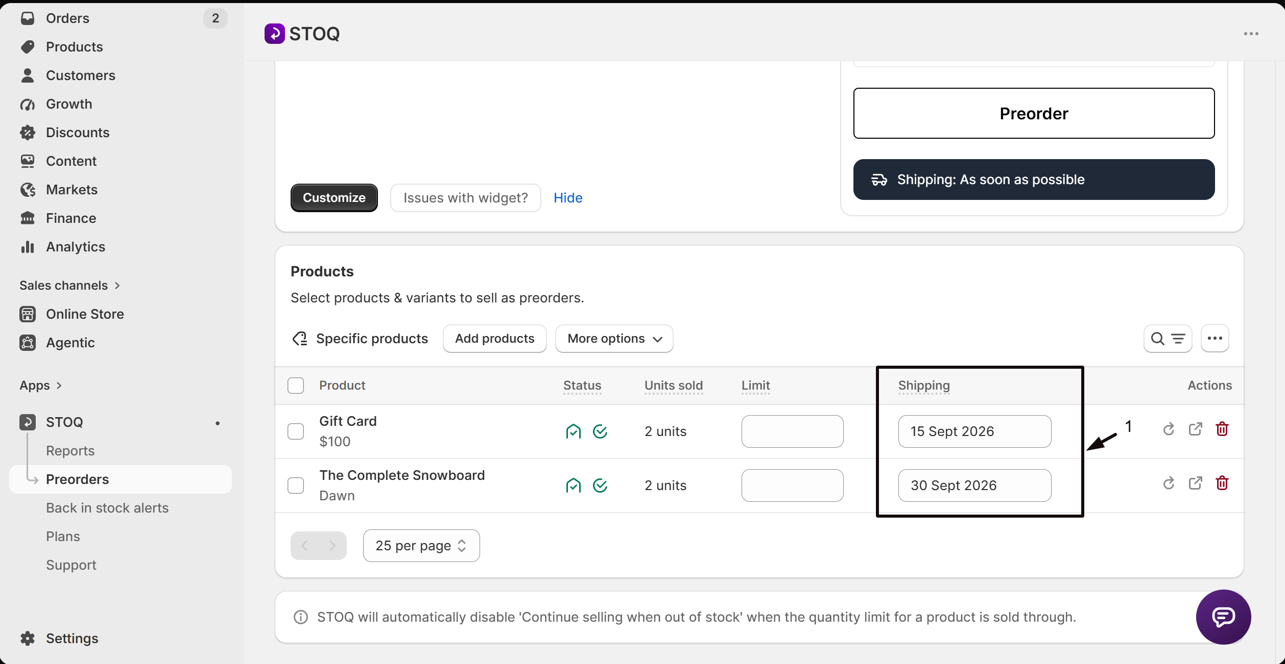Open the 30 Sept 2026 shipping date field
The height and width of the screenshot is (664, 1285).
pos(974,486)
